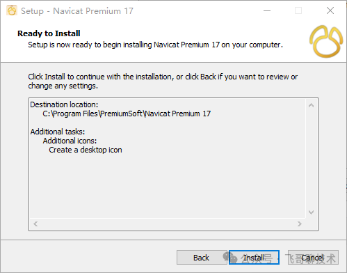Click the scroll up arrow in summary box

coord(312,105)
